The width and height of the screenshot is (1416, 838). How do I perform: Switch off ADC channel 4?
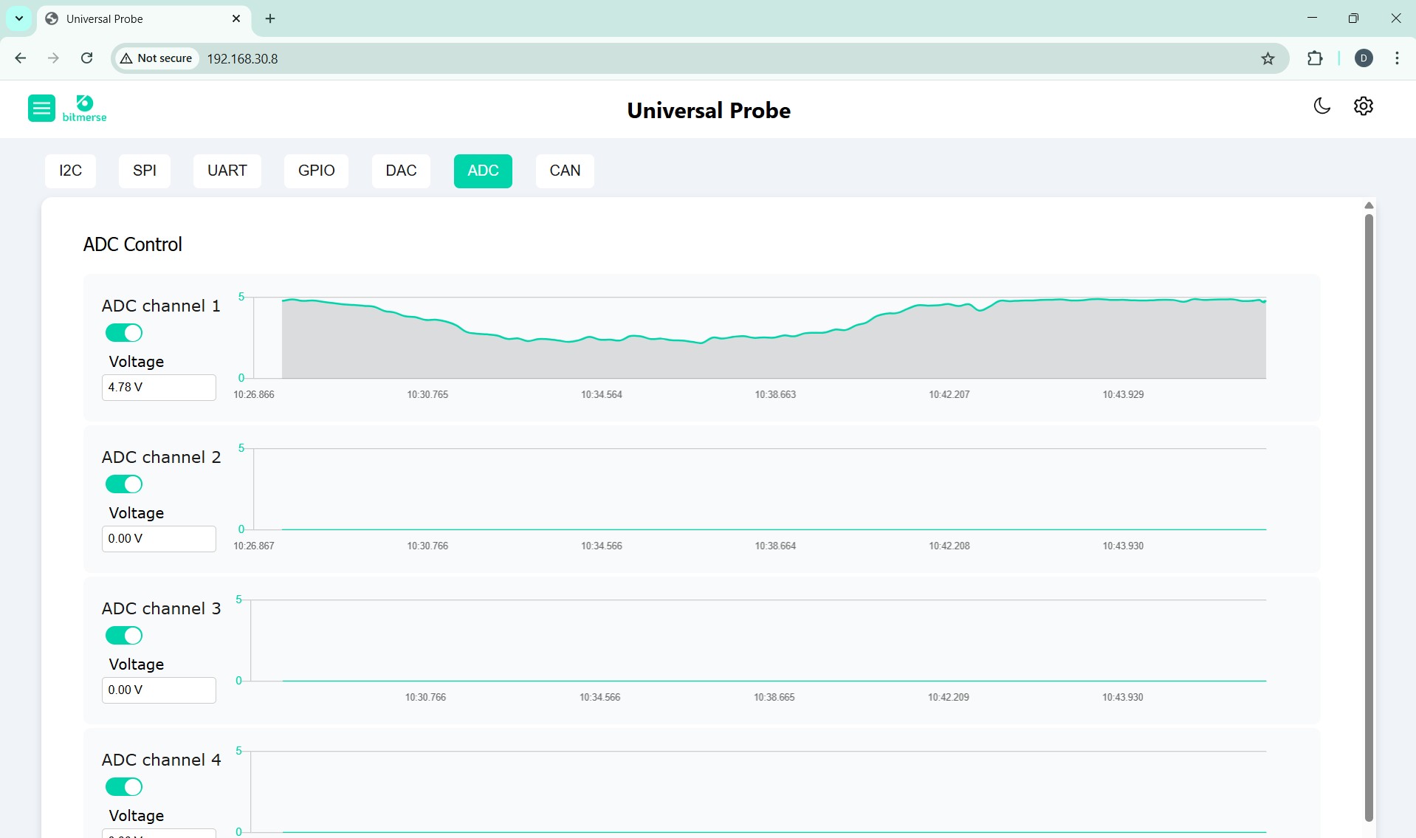point(124,787)
